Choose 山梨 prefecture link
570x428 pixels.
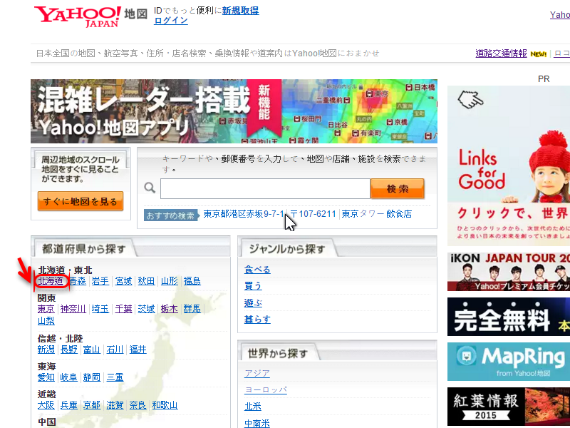[46, 321]
